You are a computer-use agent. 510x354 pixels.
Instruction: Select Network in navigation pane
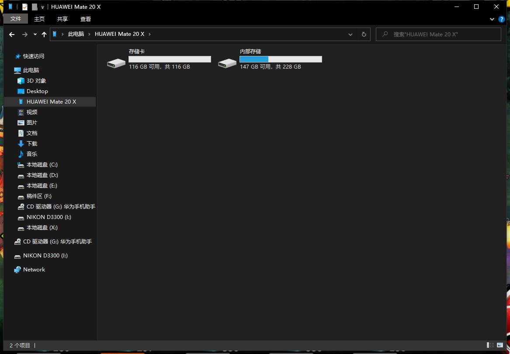click(x=34, y=269)
